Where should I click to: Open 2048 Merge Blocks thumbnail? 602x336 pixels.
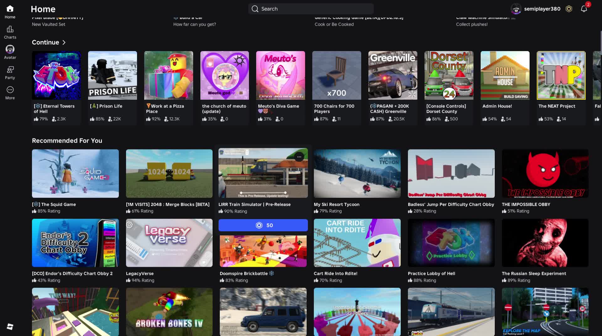click(x=169, y=173)
